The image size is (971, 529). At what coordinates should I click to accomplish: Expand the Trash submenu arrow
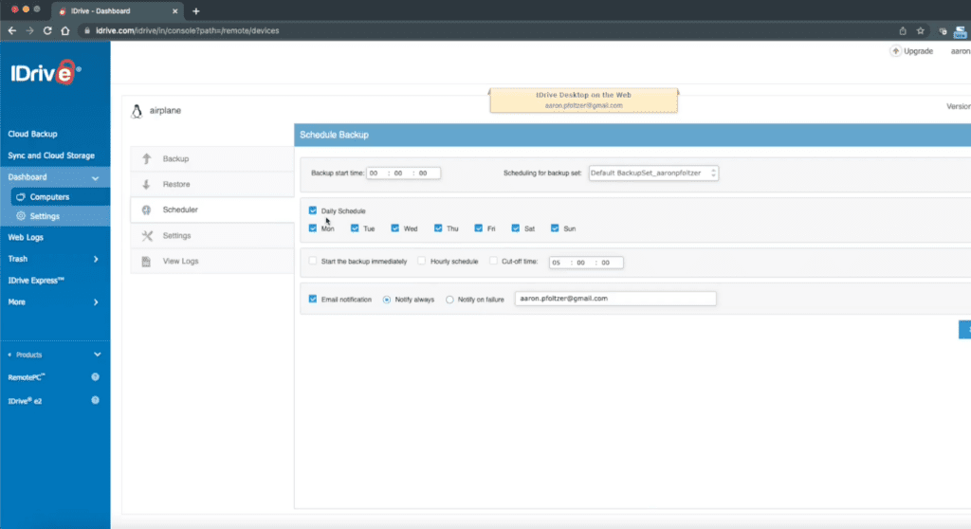click(96, 259)
